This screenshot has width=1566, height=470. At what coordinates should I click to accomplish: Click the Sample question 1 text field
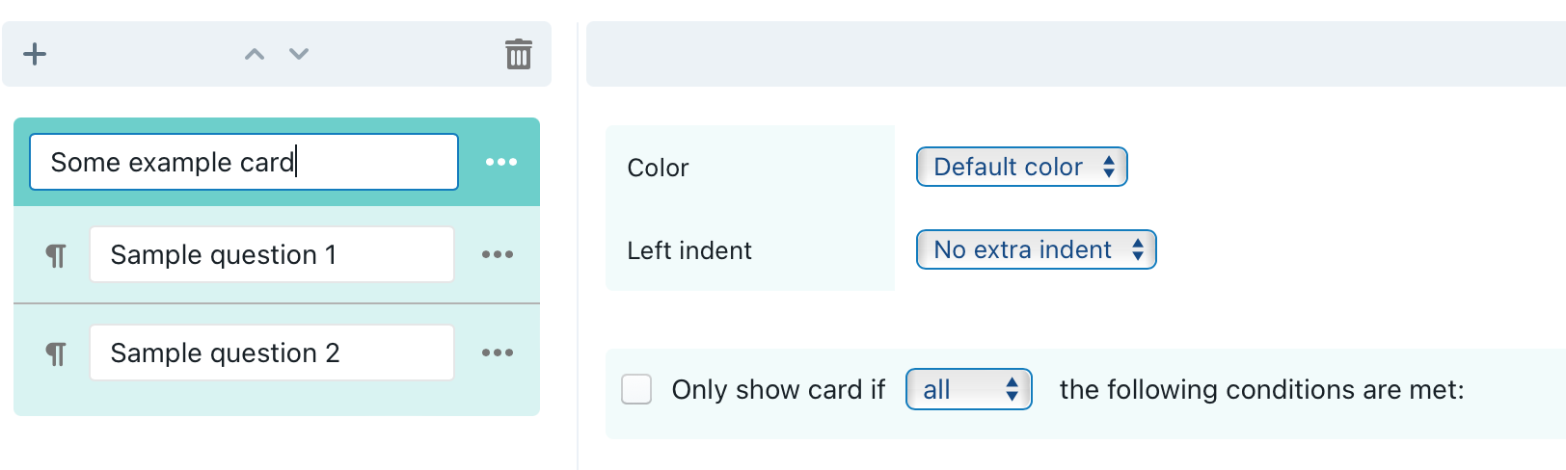tap(271, 254)
